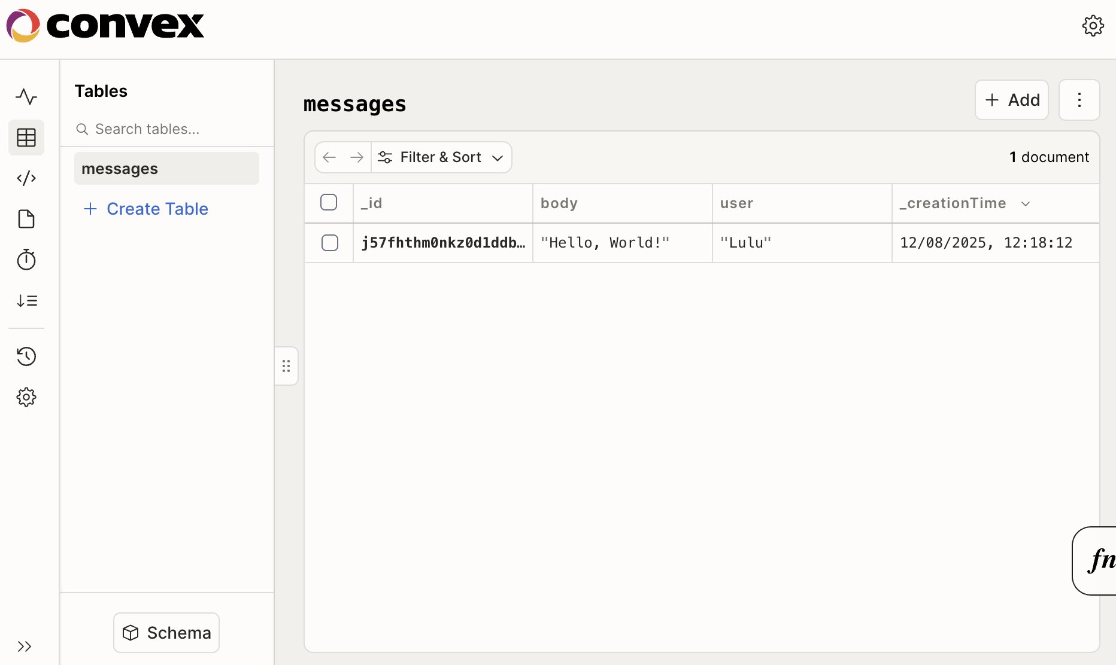The width and height of the screenshot is (1116, 665).
Task: Click the Convex logo
Action: 105,26
